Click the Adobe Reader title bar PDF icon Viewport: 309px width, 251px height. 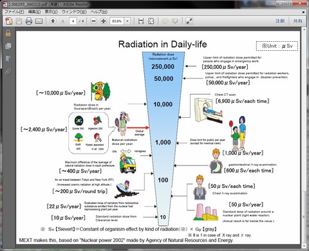tap(5, 4)
